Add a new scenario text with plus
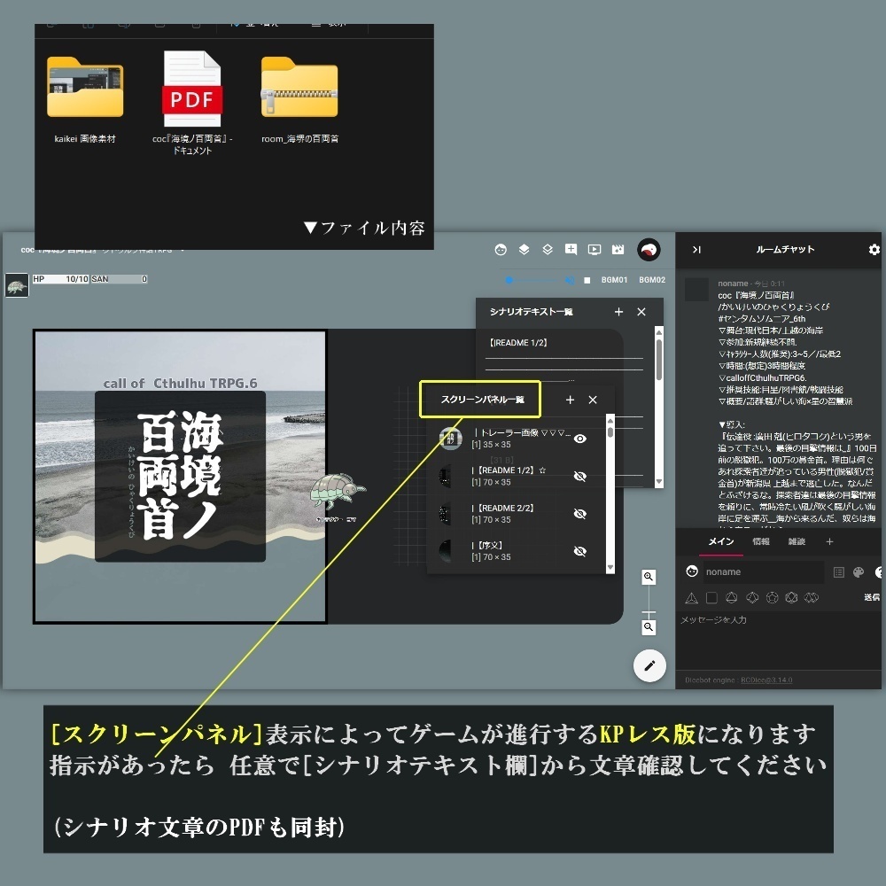This screenshot has height=886, width=886. pos(618,312)
